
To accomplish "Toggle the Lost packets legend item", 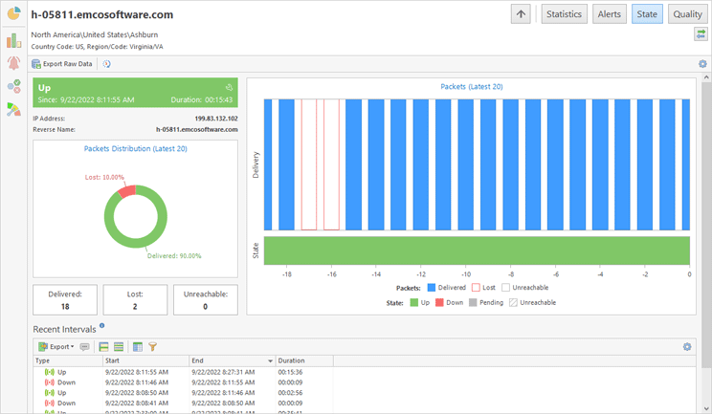I will pyautogui.click(x=482, y=287).
